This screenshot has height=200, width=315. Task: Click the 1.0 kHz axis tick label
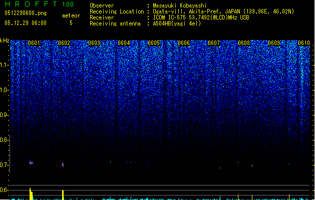(4, 90)
